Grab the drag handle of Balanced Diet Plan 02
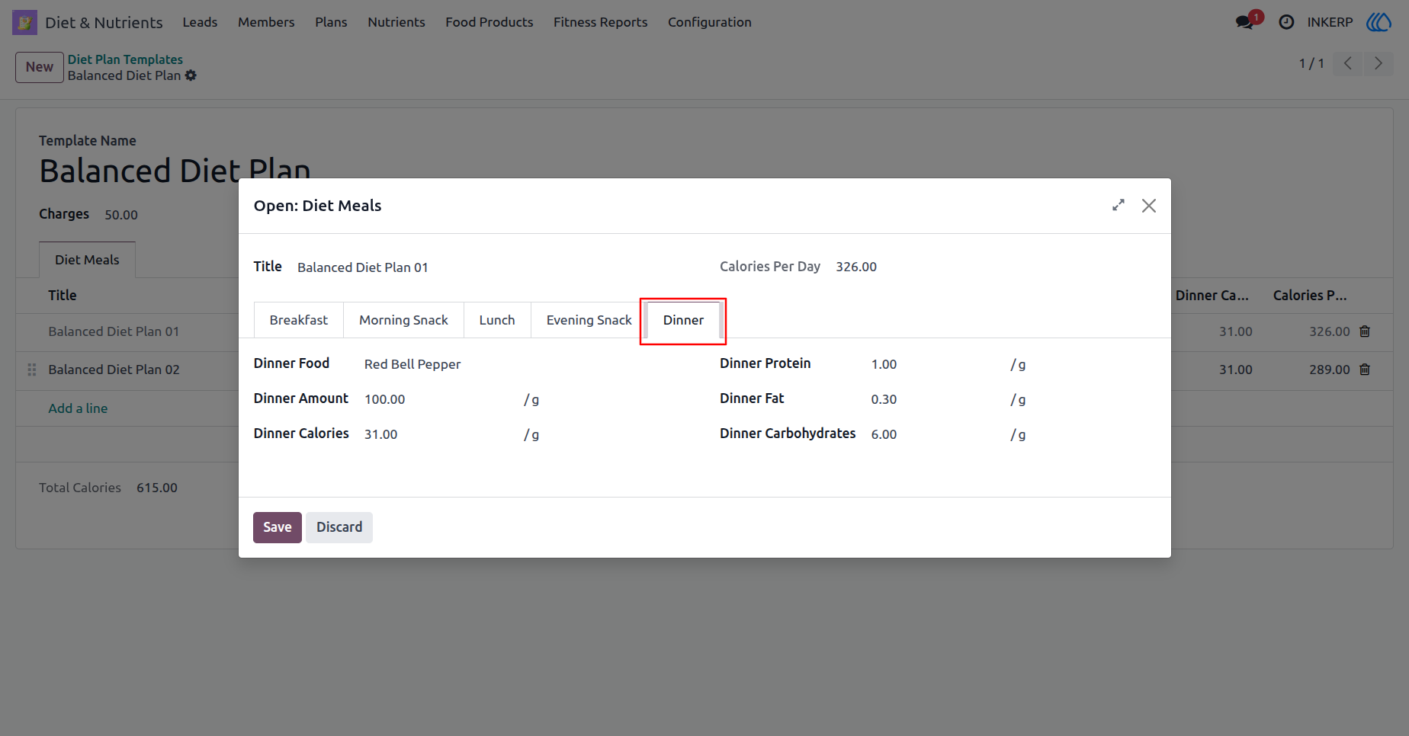This screenshot has height=736, width=1409. [x=32, y=370]
